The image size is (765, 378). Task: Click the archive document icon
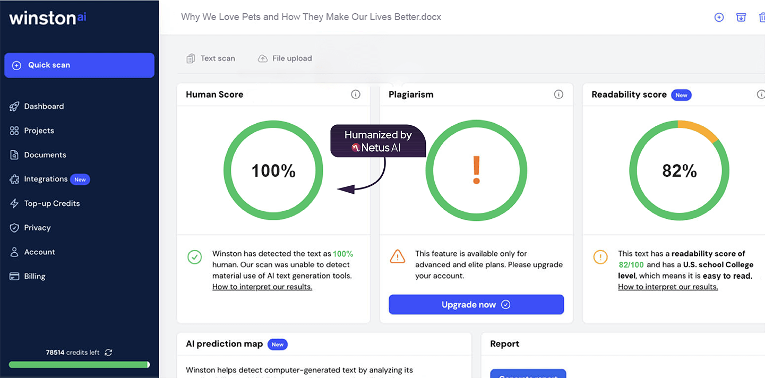click(x=741, y=18)
